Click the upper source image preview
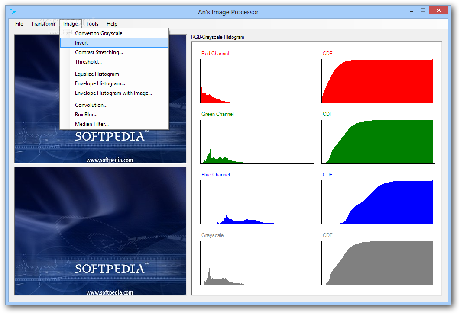This screenshot has height=314, width=460. tap(100, 99)
